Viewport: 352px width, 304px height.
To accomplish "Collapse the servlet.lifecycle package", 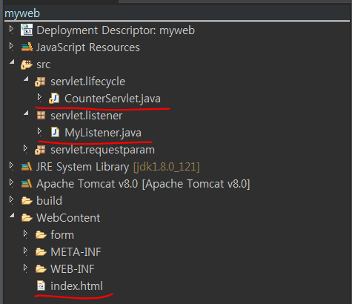I will click(26, 79).
